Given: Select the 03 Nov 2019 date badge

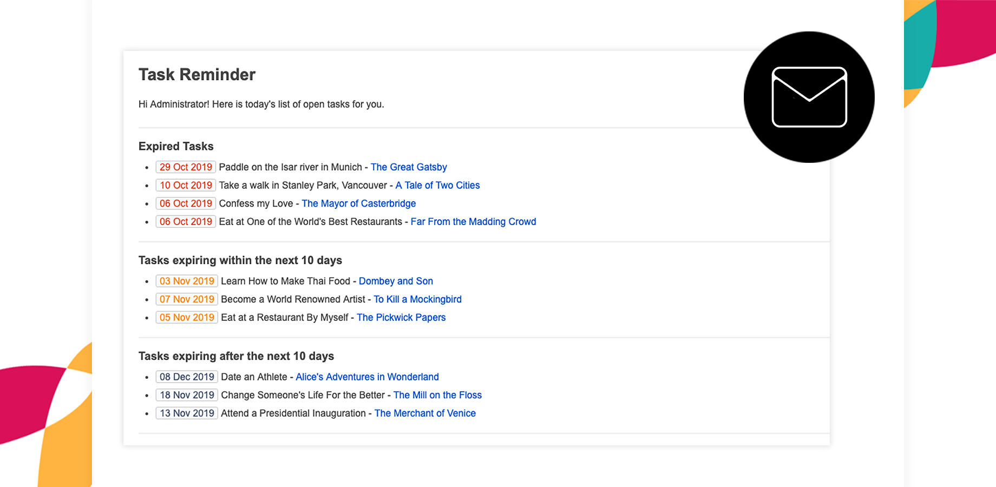Looking at the screenshot, I should coord(187,281).
